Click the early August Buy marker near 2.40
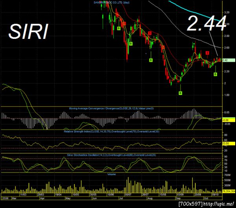Image resolution: width=236 pixels, height=208 pixels. pyautogui.click(x=151, y=60)
